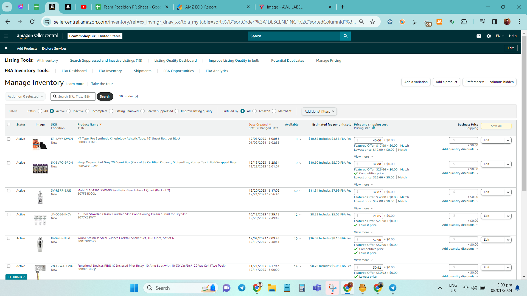Open Search Suppressed and Inactive Listings link
This screenshot has width=527, height=296.
pyautogui.click(x=106, y=60)
